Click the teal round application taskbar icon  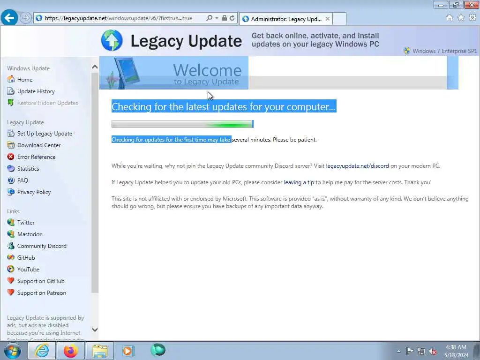coord(158,350)
